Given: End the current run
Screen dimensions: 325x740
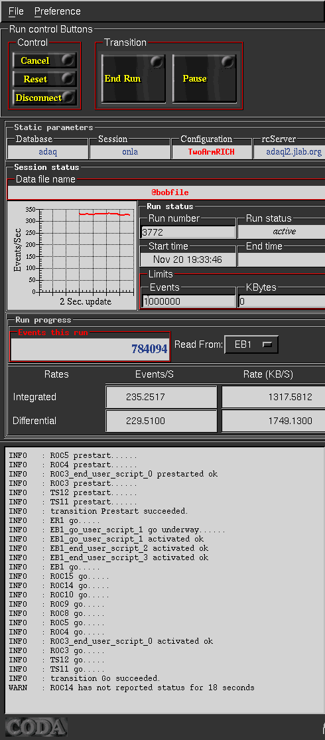Looking at the screenshot, I should tap(133, 78).
